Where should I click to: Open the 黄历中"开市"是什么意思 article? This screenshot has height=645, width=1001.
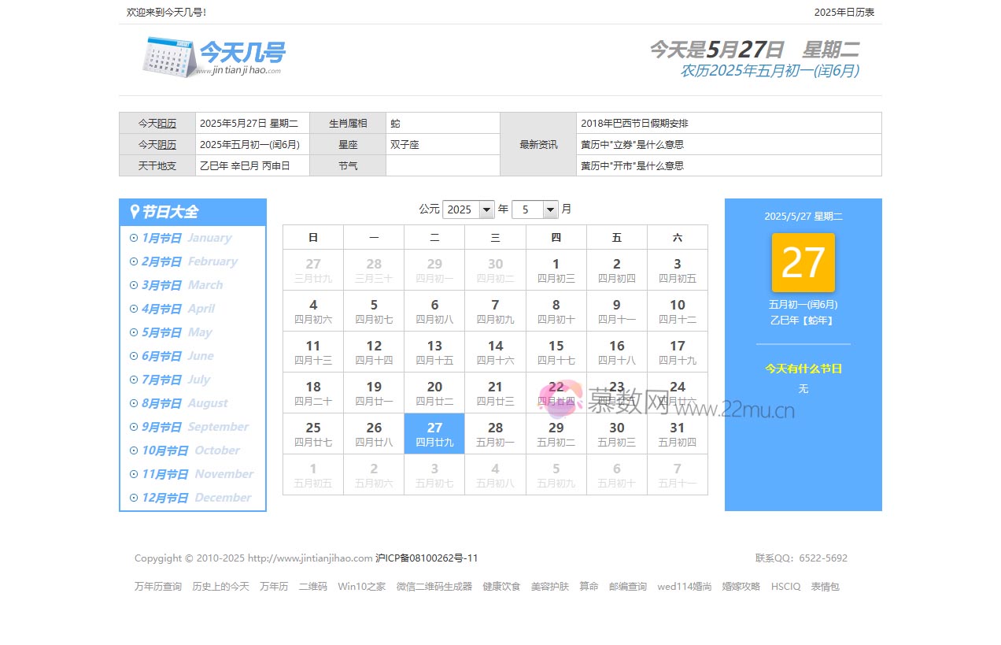[x=632, y=166]
